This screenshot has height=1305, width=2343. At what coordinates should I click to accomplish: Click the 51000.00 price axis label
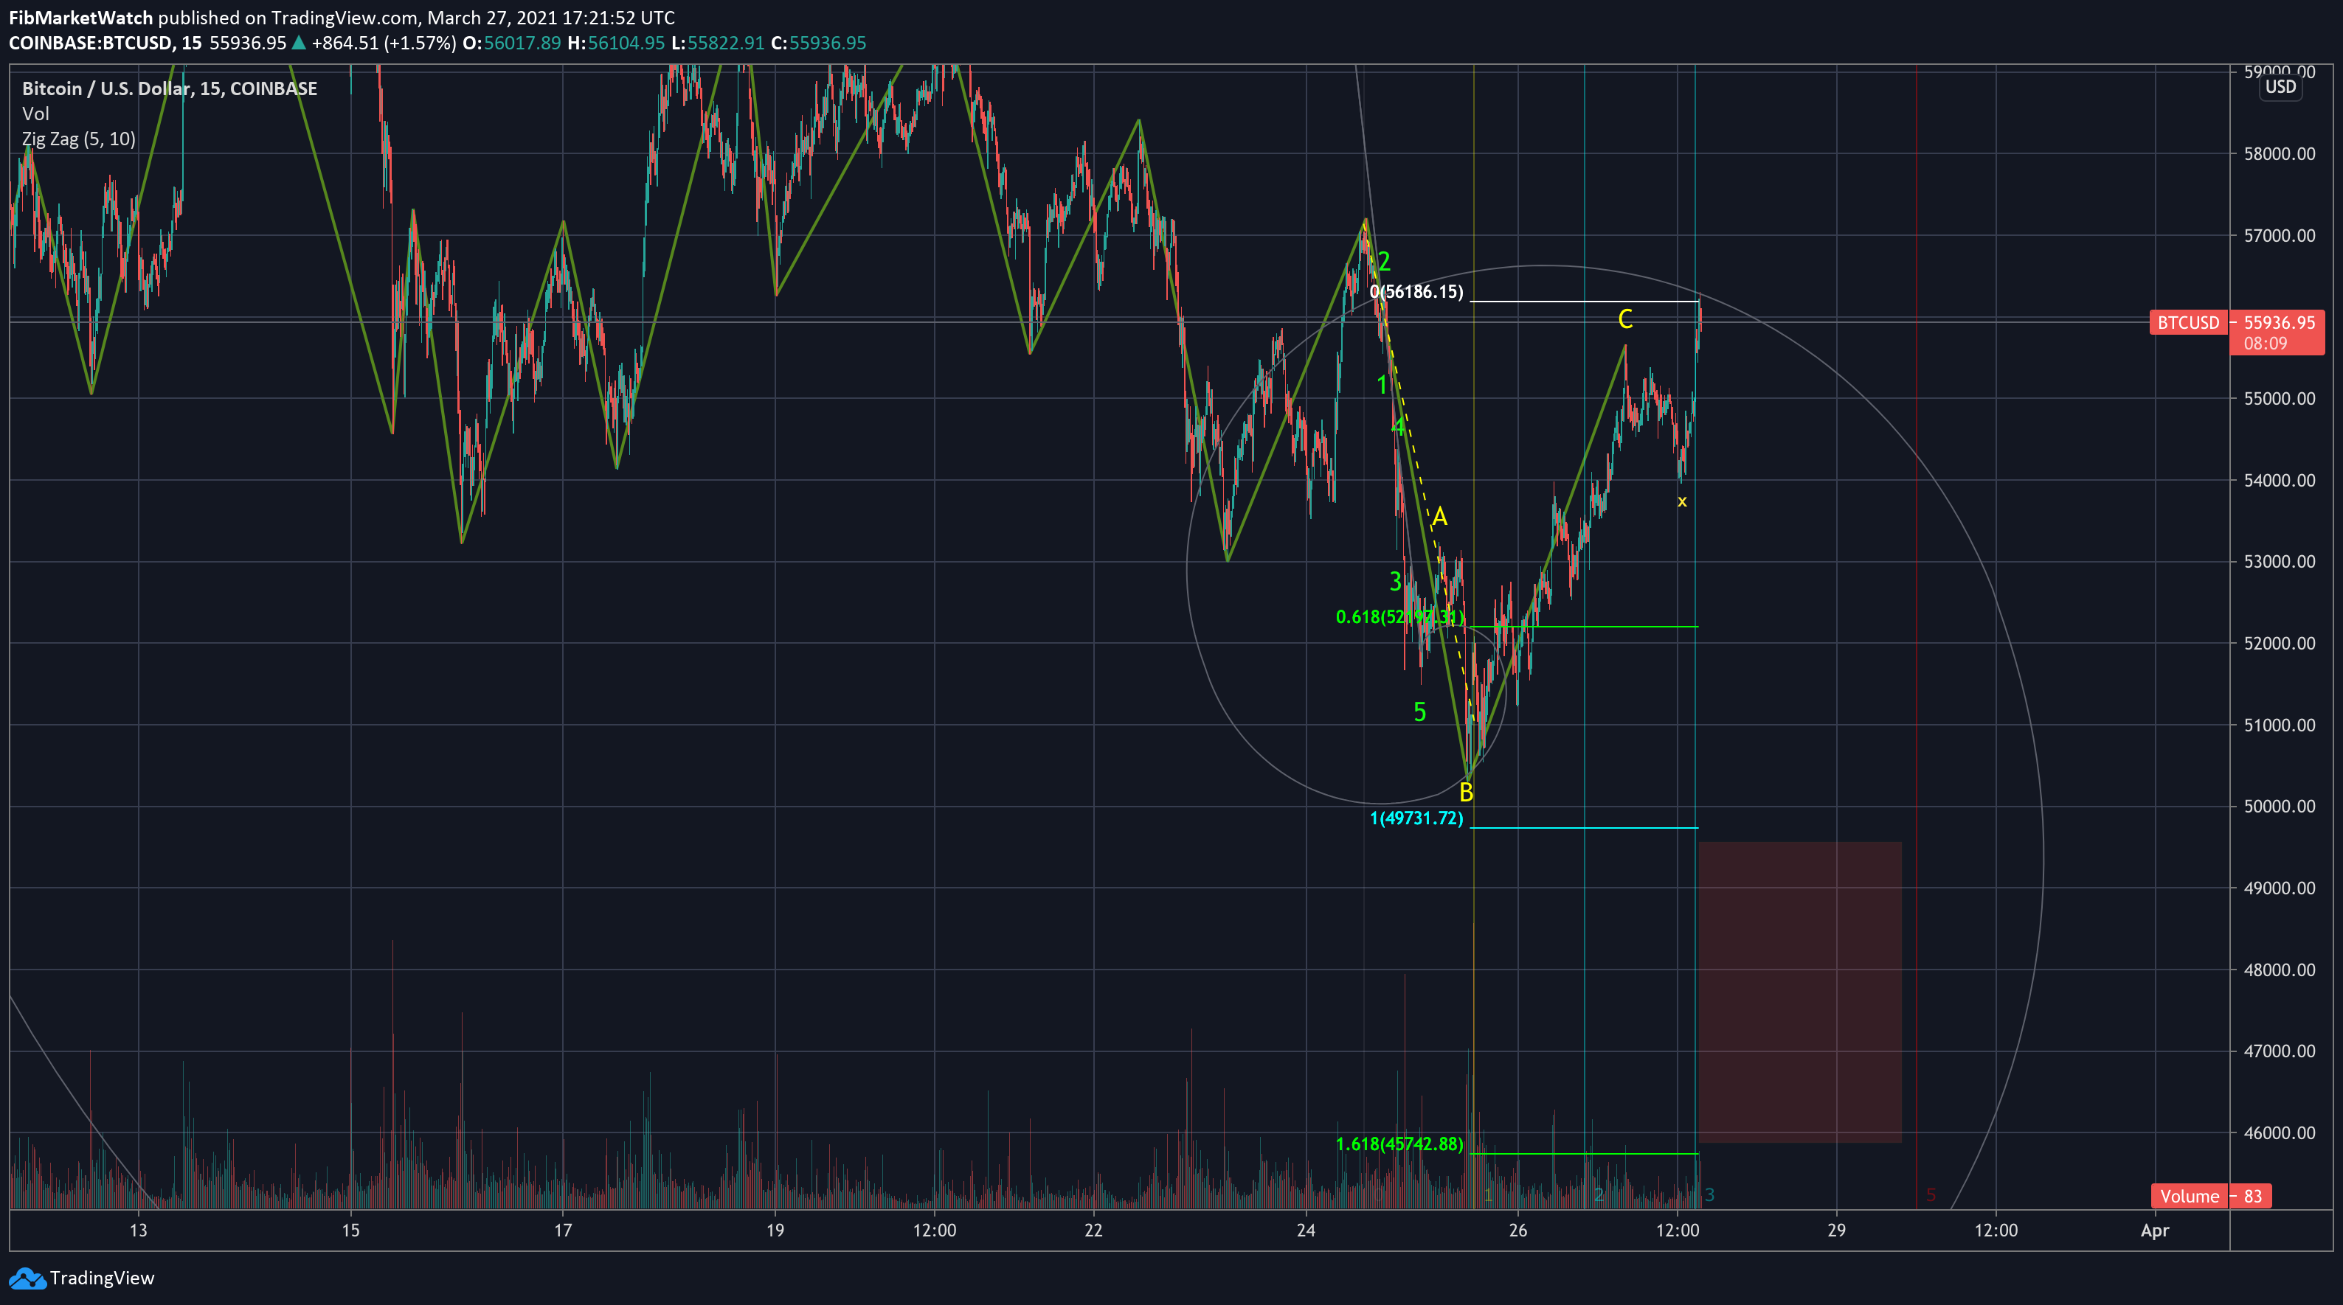tap(2280, 725)
